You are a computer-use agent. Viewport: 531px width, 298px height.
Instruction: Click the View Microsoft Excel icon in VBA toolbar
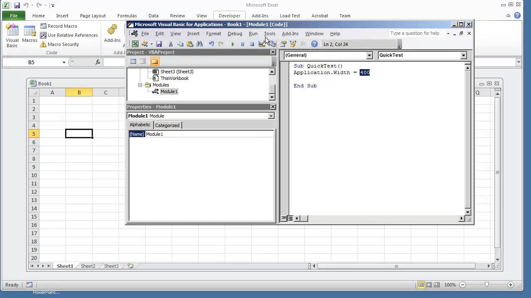tap(135, 44)
